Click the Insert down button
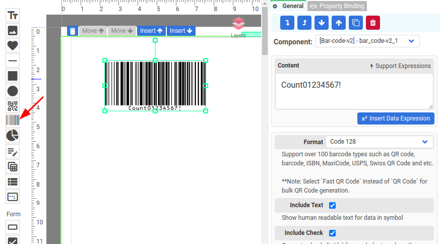This screenshot has height=244, width=440. 181,31
